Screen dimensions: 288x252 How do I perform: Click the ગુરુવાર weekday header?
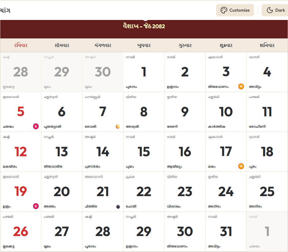(x=185, y=45)
